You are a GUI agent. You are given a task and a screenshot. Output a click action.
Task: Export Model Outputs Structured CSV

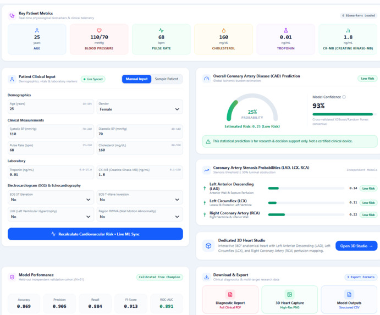349,300
